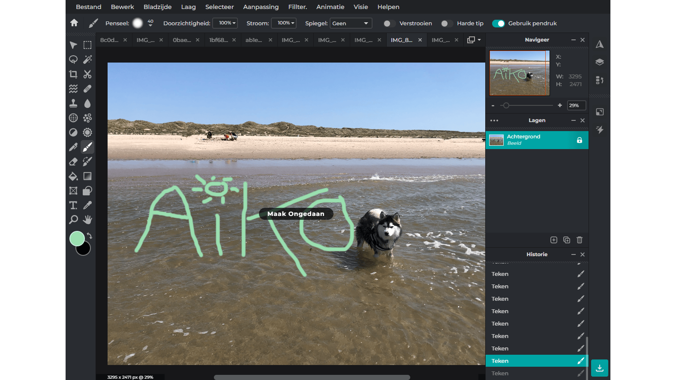This screenshot has width=676, height=380.
Task: Open the document tabs overflow dropdown
Action: coord(474,40)
